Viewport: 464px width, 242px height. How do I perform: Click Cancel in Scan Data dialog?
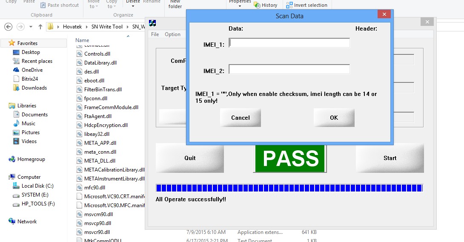coord(240,118)
